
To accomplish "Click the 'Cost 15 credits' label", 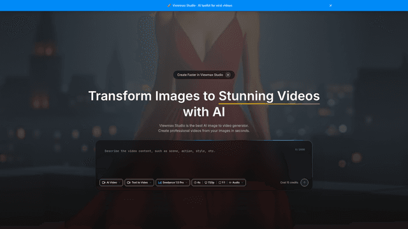I will tap(289, 183).
